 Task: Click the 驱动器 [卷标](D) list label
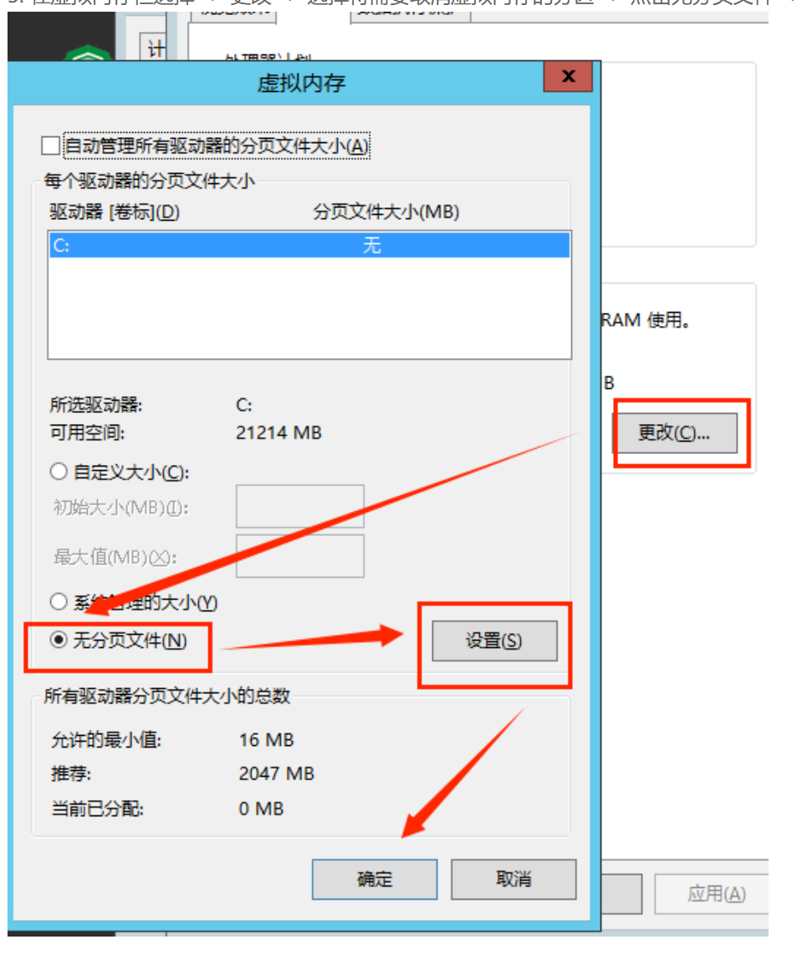pyautogui.click(x=115, y=212)
